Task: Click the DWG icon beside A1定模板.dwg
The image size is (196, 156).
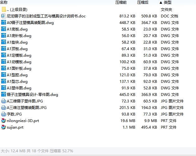Action: [x=3, y=55]
